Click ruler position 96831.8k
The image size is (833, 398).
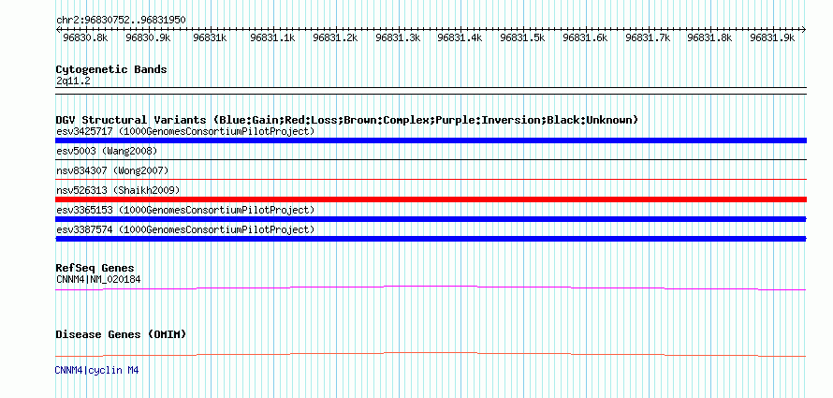pyautogui.click(x=709, y=37)
